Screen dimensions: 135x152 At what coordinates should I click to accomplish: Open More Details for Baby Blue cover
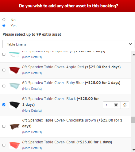coord(32,89)
